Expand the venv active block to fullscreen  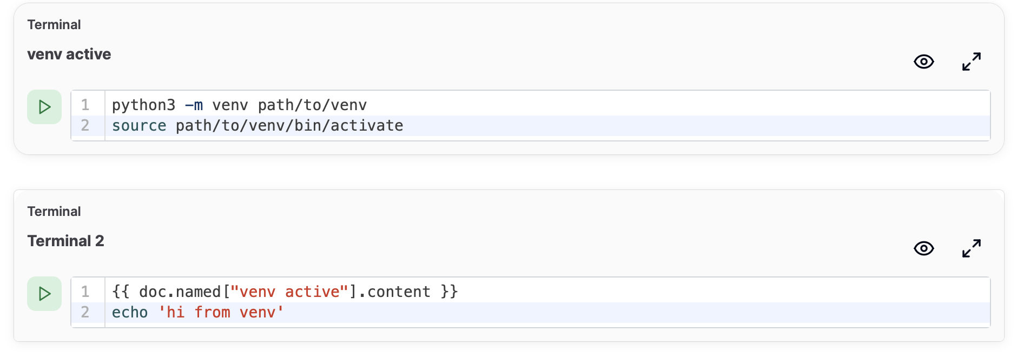[x=972, y=62]
